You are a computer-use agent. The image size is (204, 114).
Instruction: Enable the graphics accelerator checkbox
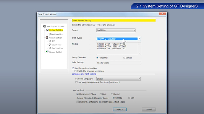[75, 71]
